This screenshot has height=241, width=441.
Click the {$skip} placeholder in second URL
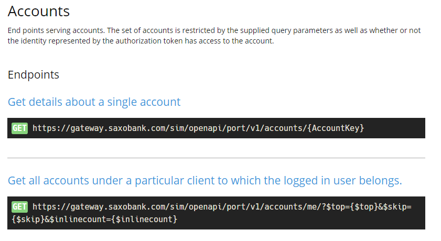[28, 219]
